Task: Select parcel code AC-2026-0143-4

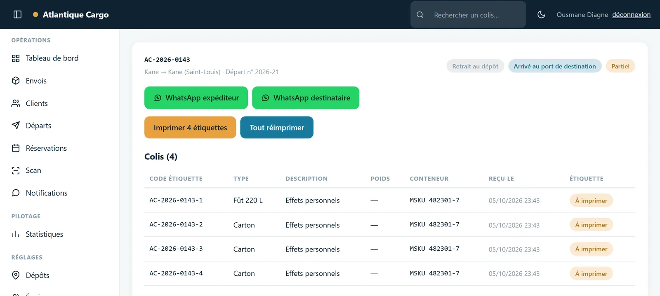Action: click(x=176, y=273)
